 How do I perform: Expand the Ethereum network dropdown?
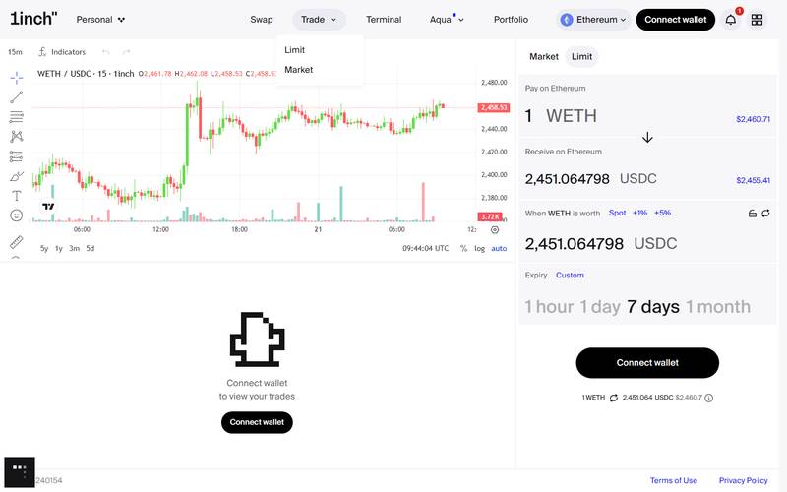pyautogui.click(x=593, y=20)
